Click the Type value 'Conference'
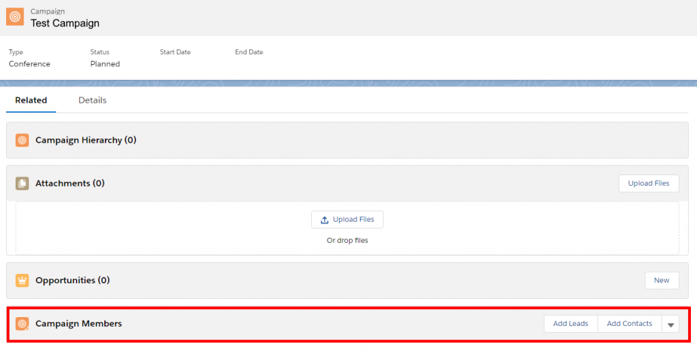Screen dimensions: 697x357 [29, 64]
